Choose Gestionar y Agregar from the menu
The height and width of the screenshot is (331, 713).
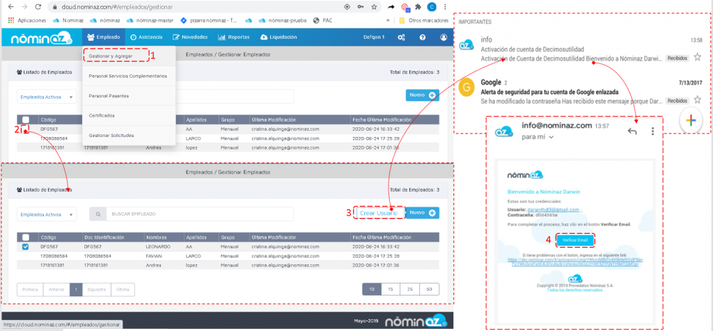pyautogui.click(x=111, y=56)
